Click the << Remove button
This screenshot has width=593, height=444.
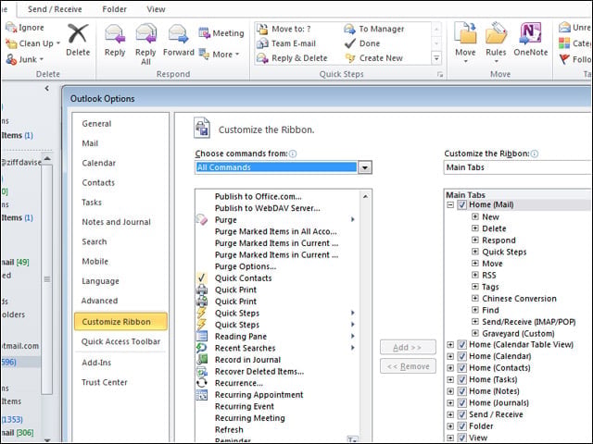(x=408, y=366)
